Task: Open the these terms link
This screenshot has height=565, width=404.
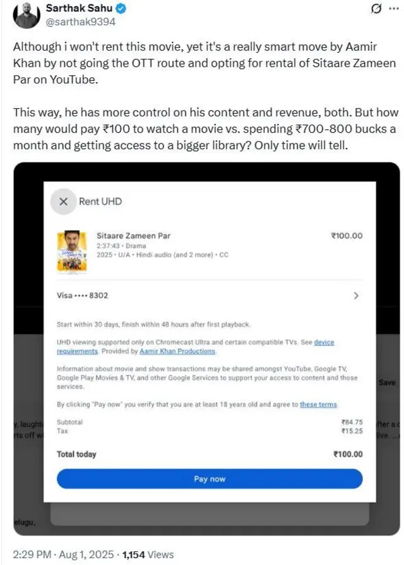Action: 318,404
